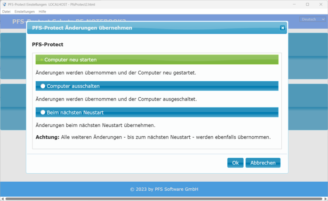Click the PFS-Protect app icon in title bar
Screen dimensions: 328x201
[4, 4]
